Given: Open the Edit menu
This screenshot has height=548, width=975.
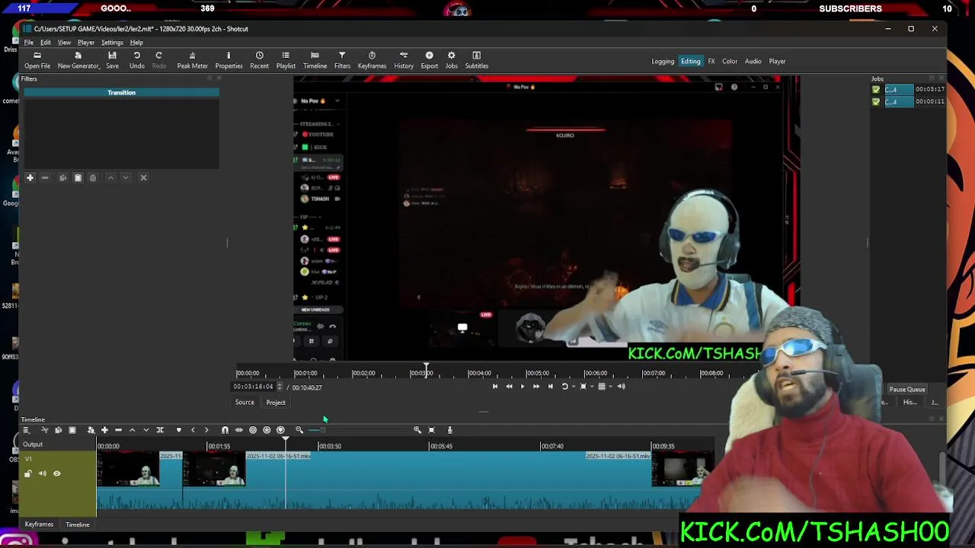Looking at the screenshot, I should point(46,43).
